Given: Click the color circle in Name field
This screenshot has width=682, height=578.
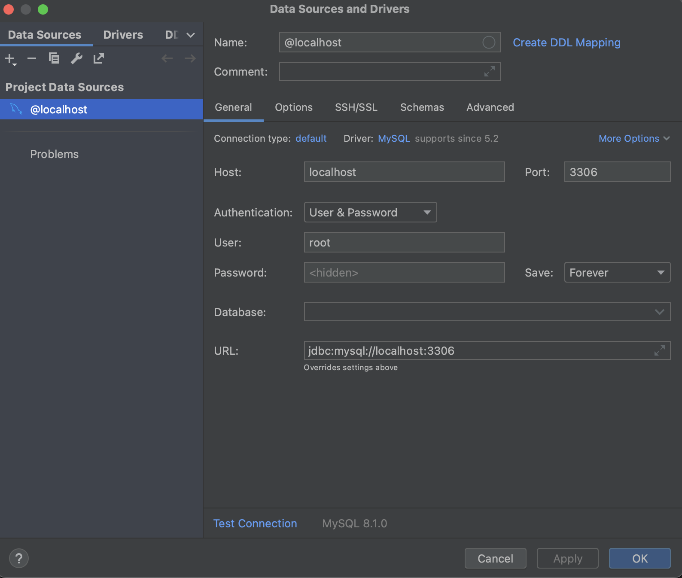Looking at the screenshot, I should point(489,42).
